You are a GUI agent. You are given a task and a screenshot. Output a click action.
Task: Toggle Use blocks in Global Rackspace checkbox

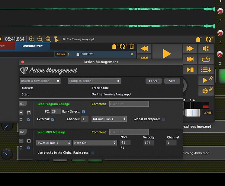93,153
